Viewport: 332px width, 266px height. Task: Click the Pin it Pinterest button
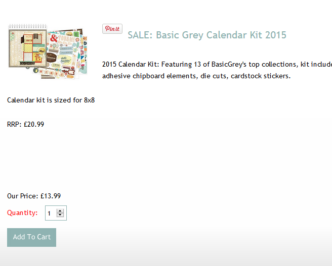point(112,29)
